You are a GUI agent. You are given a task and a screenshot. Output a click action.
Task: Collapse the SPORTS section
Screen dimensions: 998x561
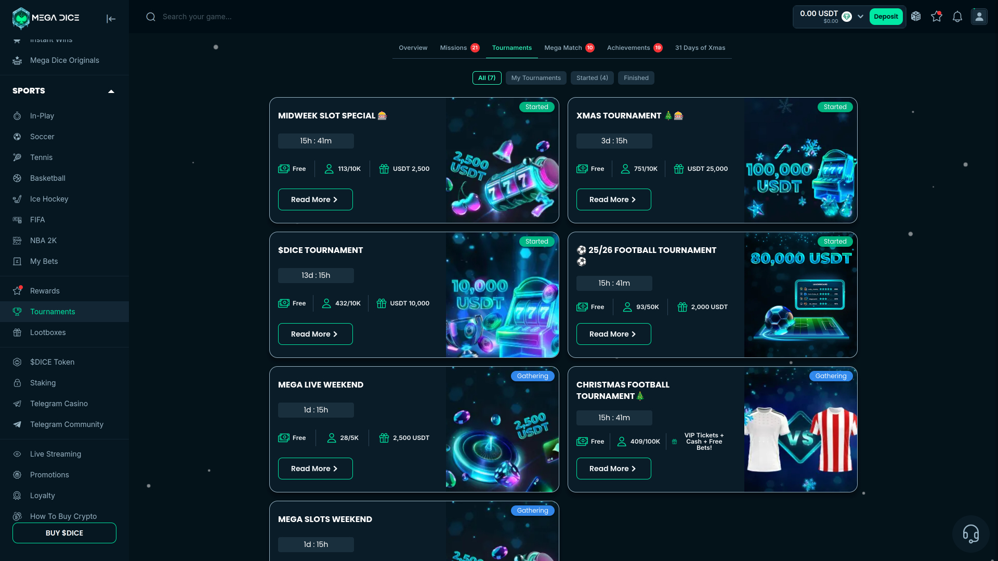111,91
